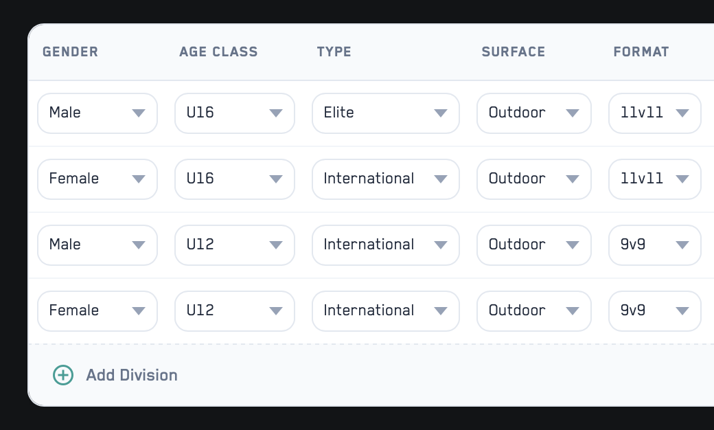Click the GENDER column header
The image size is (714, 430).
pos(71,52)
